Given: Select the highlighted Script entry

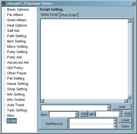Looking at the screenshot, I should coord(12,121).
